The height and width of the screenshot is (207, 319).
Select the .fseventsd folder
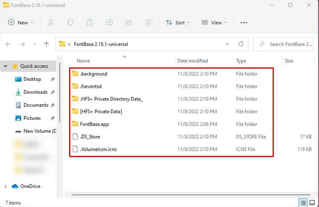pyautogui.click(x=91, y=86)
